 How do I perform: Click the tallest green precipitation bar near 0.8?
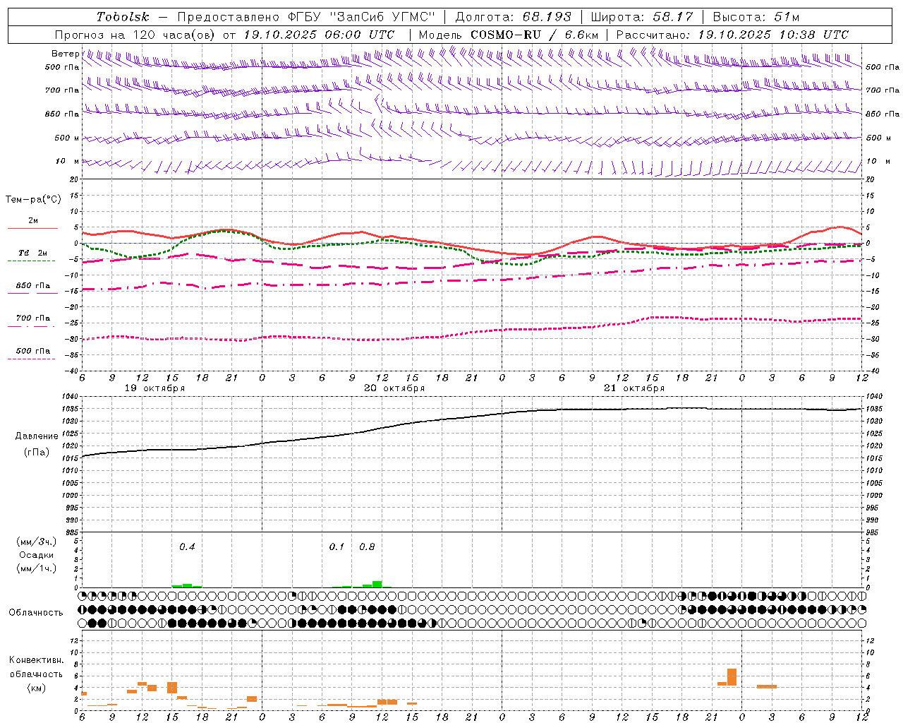[x=377, y=584]
